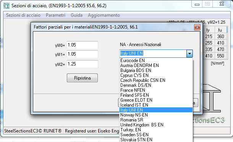This screenshot has width=233, height=142.
Task: Click fy value 215 in the table
Action: pyautogui.click(x=209, y=37)
